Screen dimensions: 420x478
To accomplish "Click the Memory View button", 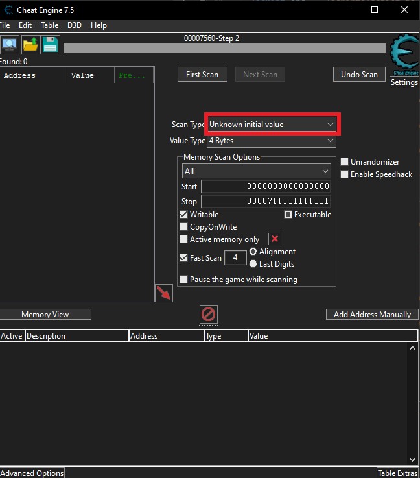I will (45, 315).
